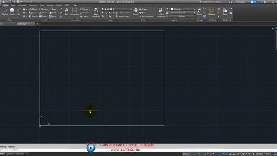Select the Dimension tool
Viewport: 277px width, 156px height.
pos(74,12)
